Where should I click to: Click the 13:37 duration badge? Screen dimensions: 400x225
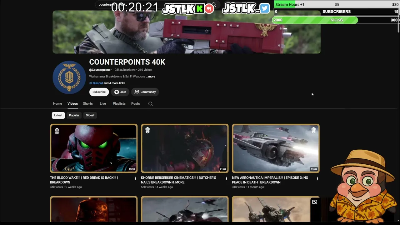[x=132, y=169]
